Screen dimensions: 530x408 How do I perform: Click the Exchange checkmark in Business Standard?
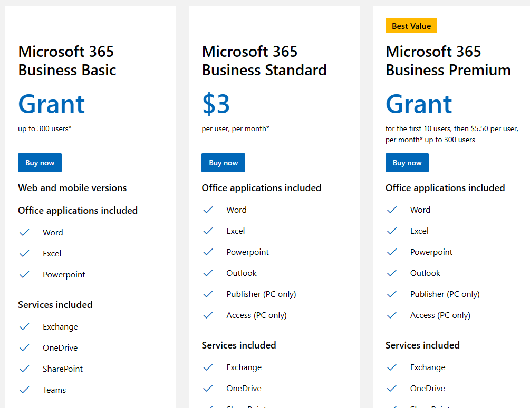click(x=208, y=367)
